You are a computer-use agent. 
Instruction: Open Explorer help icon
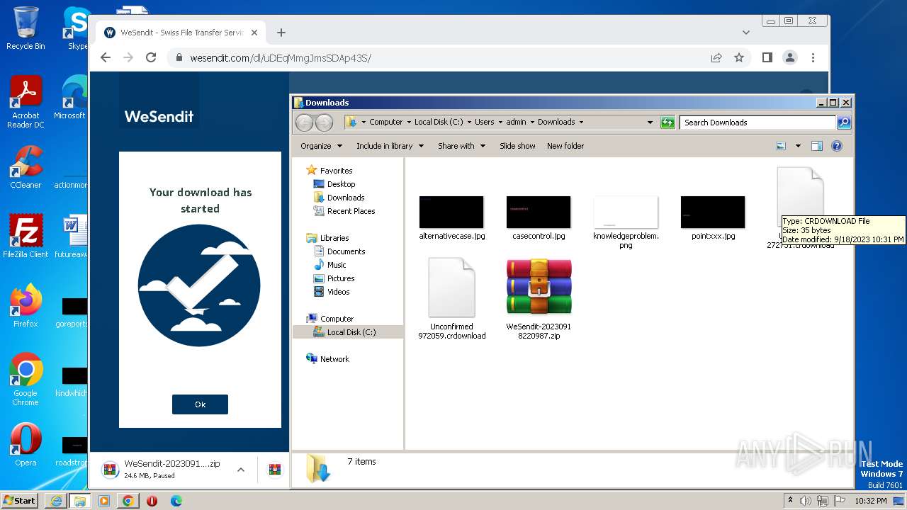(837, 146)
